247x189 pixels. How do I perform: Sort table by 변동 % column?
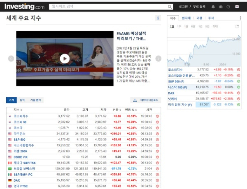pyautogui.click(x=131, y=110)
